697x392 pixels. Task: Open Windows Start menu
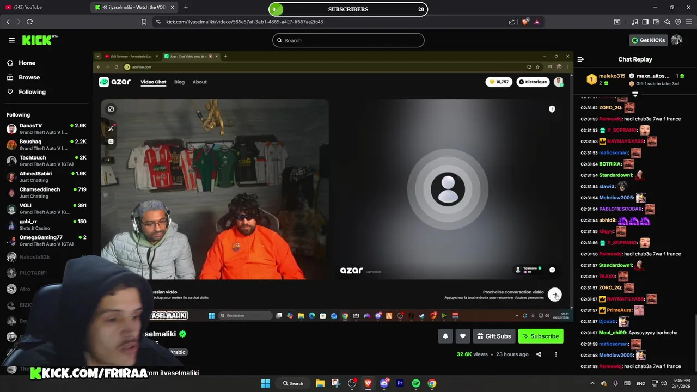click(x=265, y=383)
